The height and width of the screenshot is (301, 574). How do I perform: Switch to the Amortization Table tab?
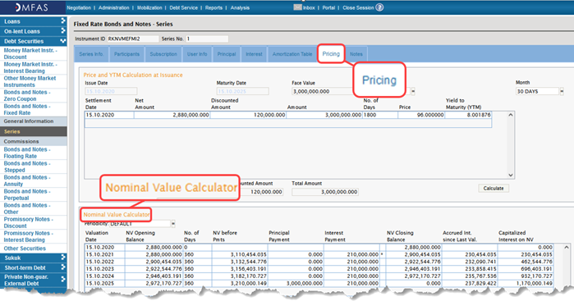(292, 54)
